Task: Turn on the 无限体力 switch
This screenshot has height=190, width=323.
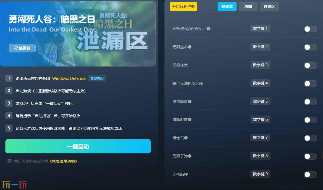Action: coord(311,65)
